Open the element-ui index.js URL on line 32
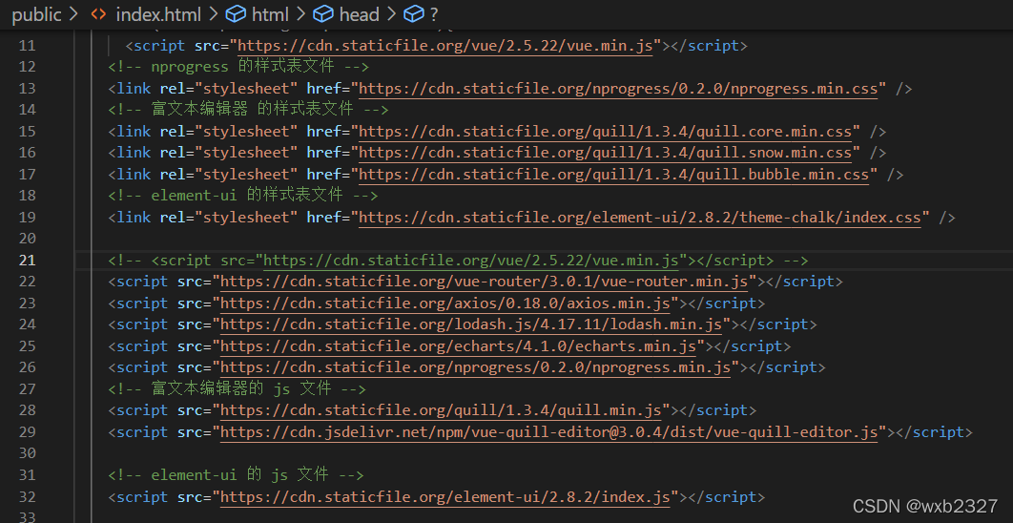The width and height of the screenshot is (1013, 523). [445, 496]
